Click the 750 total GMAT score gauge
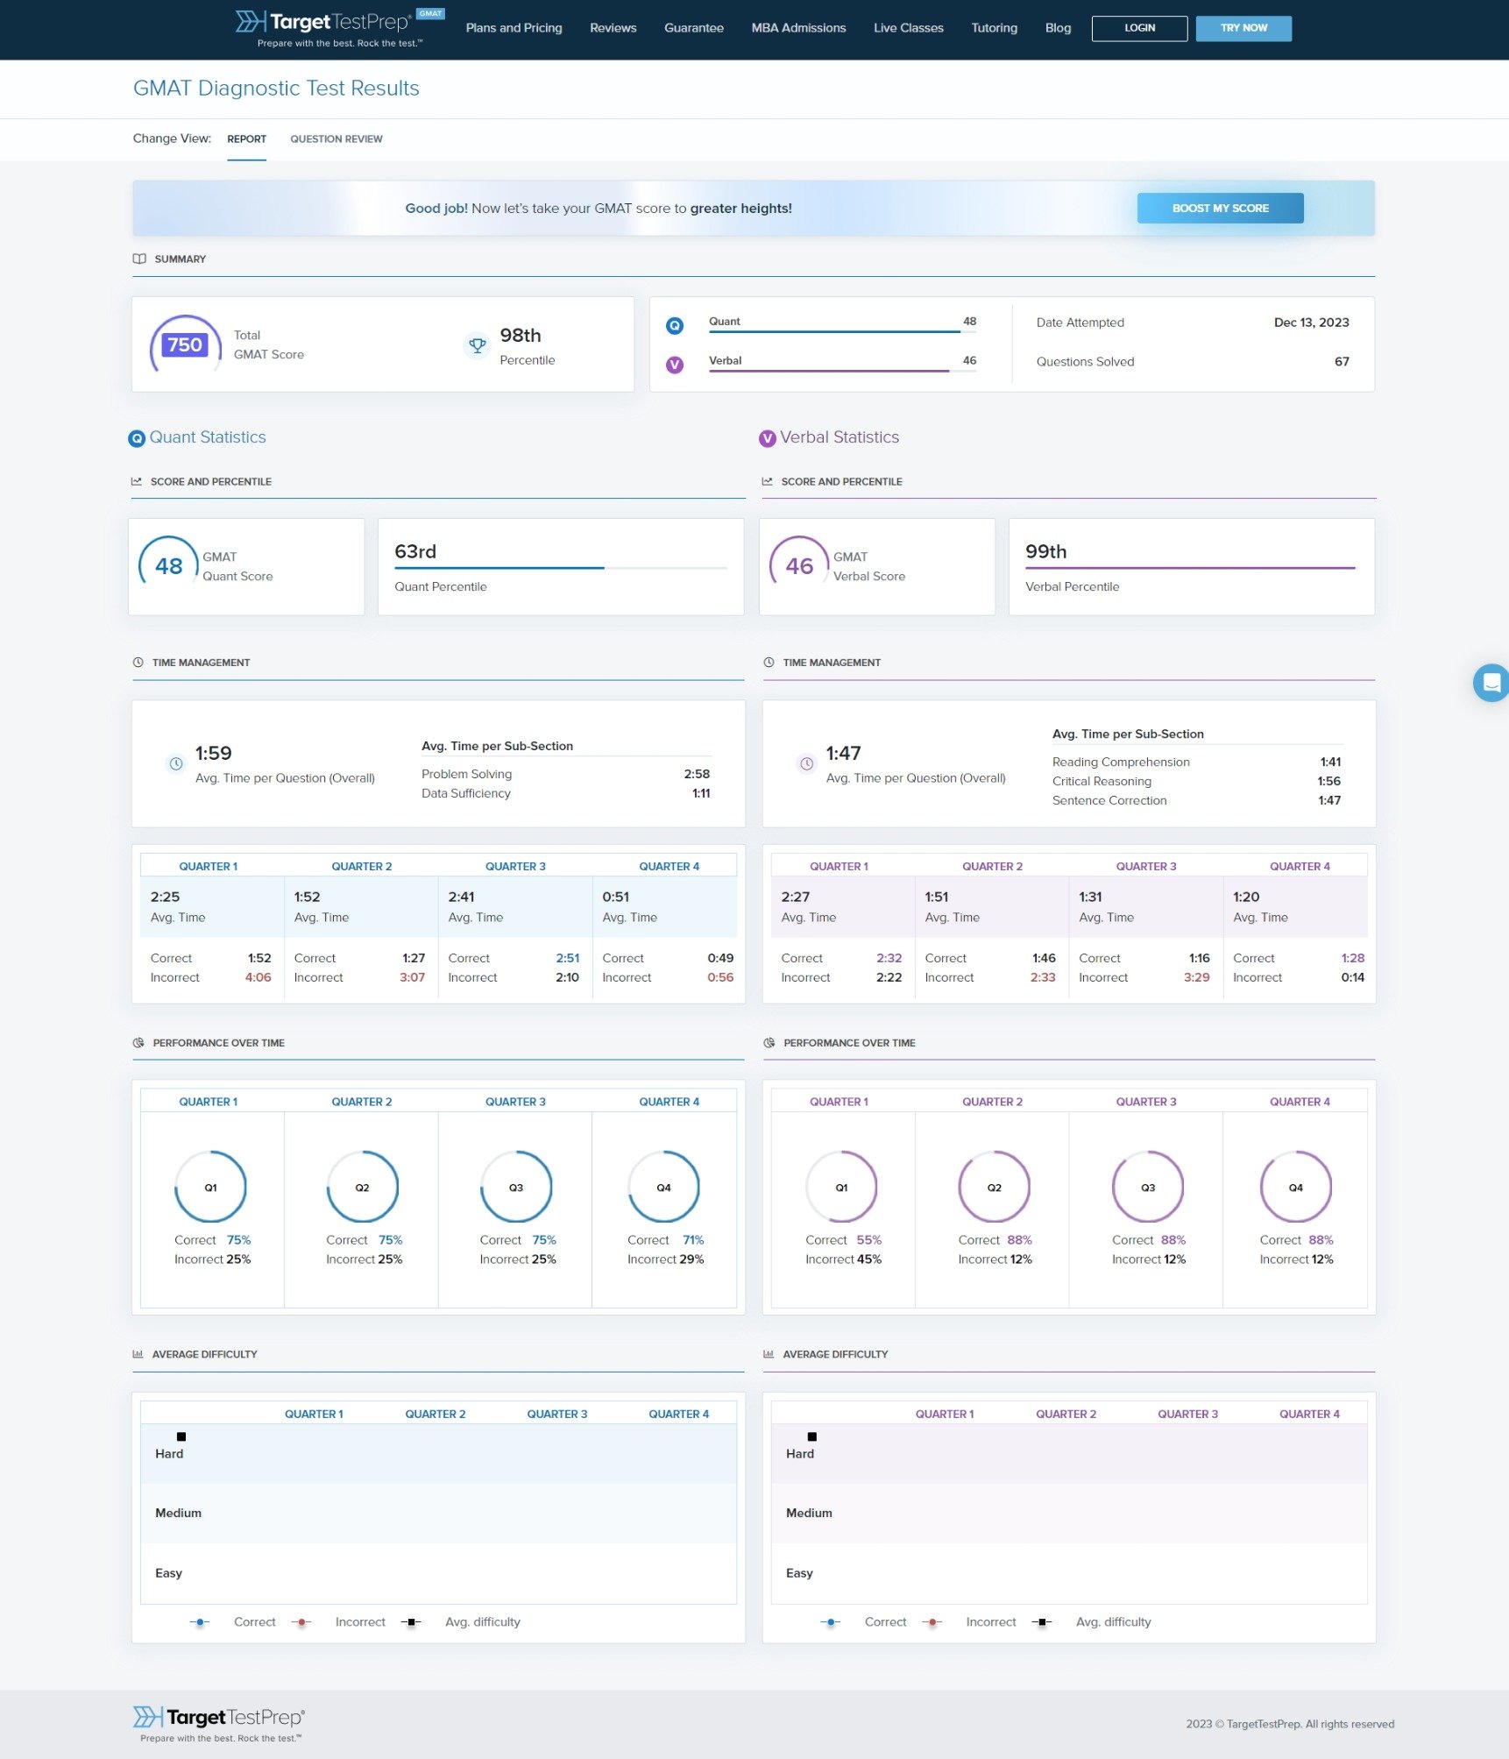The width and height of the screenshot is (1509, 1759). pyautogui.click(x=185, y=344)
